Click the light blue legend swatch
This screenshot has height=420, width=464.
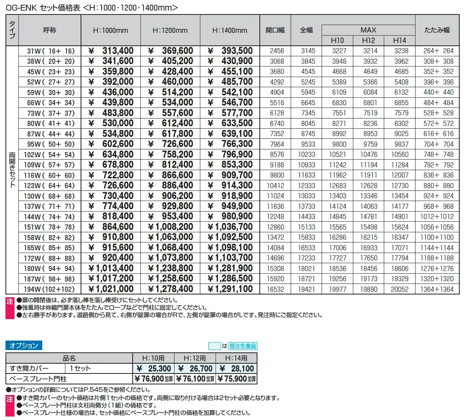[x=214, y=346]
